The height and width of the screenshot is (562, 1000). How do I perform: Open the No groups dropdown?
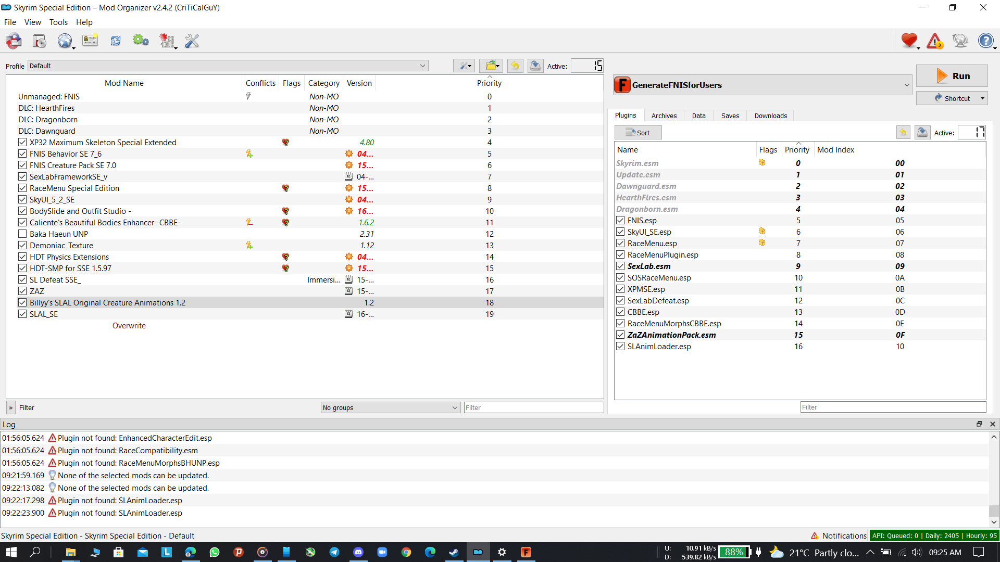click(390, 407)
